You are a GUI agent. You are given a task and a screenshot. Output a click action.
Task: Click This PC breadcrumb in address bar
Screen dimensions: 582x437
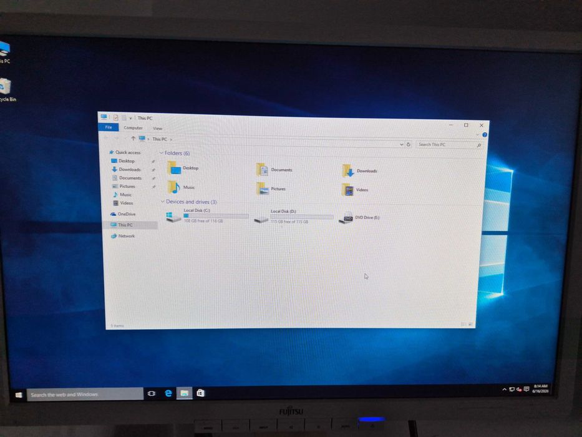click(x=160, y=139)
